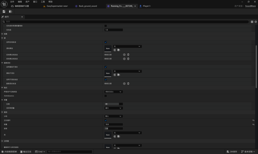Screen dimensions: 258x154
Task: Click the Unreal Engine logo icon
Action: tap(4, 4)
